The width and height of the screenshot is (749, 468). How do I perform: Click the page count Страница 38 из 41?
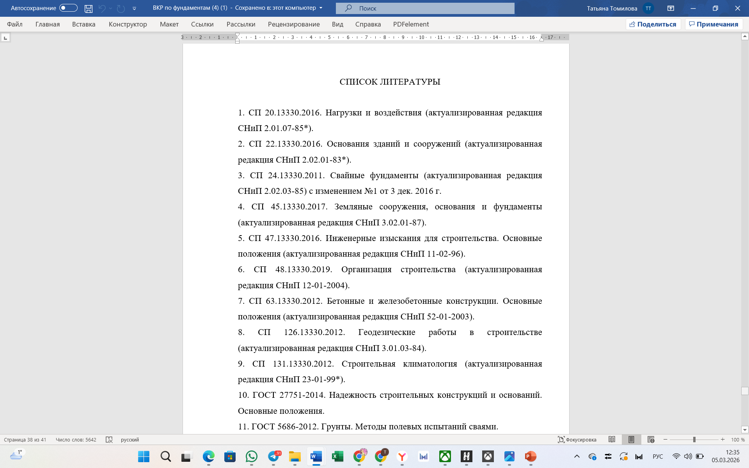(25, 440)
